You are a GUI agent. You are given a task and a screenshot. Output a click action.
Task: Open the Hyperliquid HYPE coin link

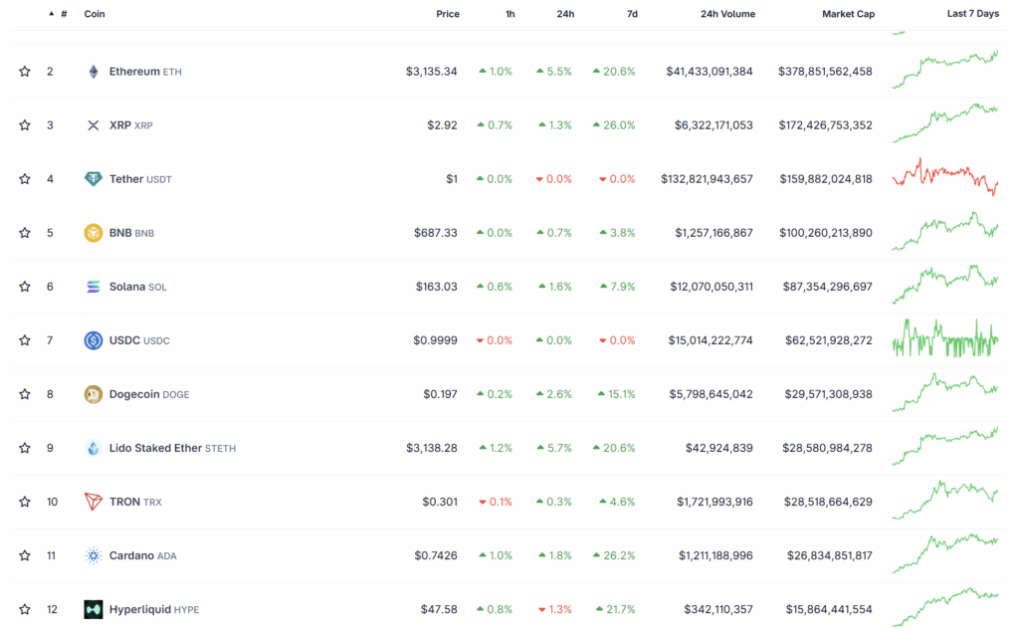tap(154, 609)
